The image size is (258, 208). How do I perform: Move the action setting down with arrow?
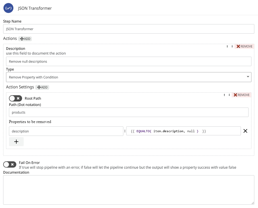pos(229,95)
